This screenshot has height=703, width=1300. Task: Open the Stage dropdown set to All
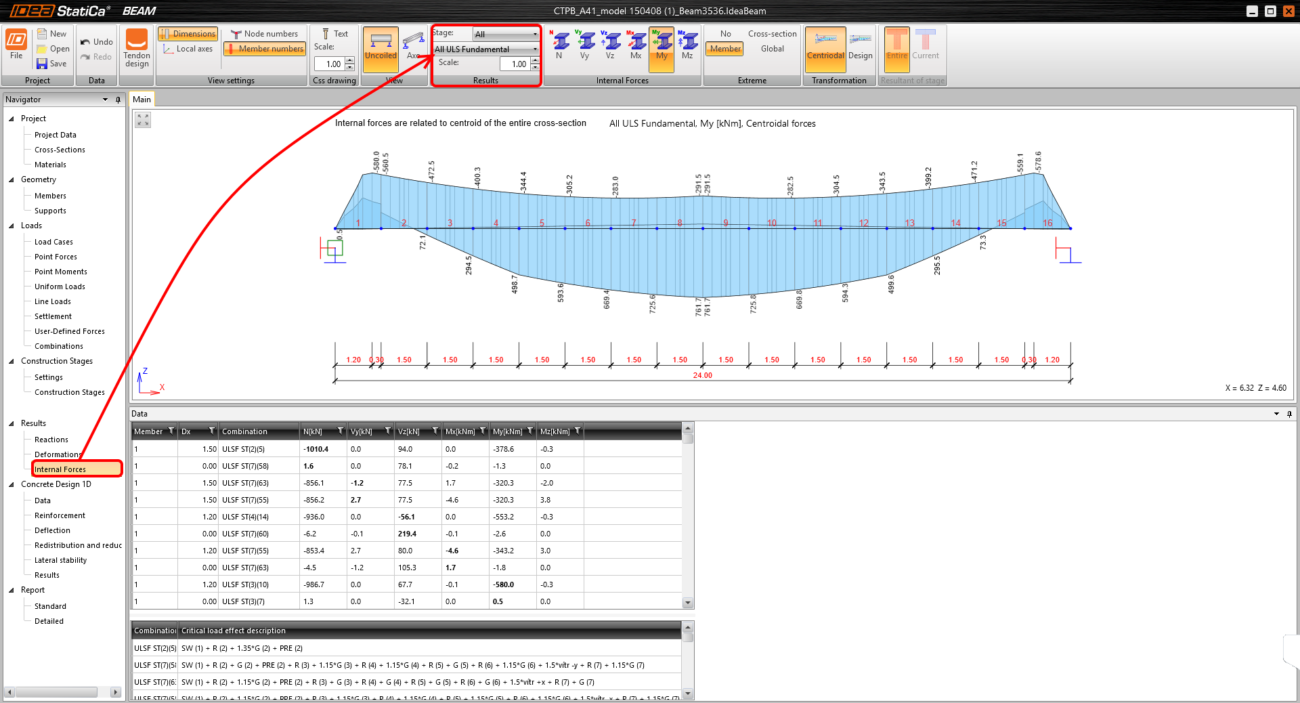pyautogui.click(x=505, y=34)
